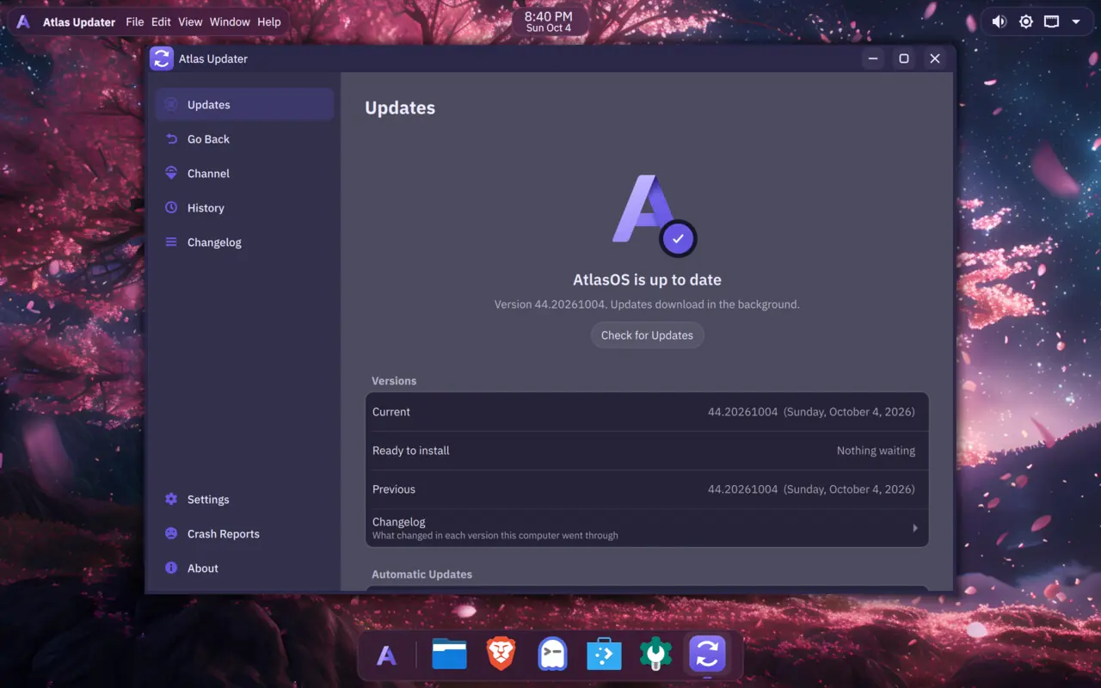This screenshot has height=688, width=1101.
Task: Click the AtlasOS is up to date heading
Action: tap(647, 279)
